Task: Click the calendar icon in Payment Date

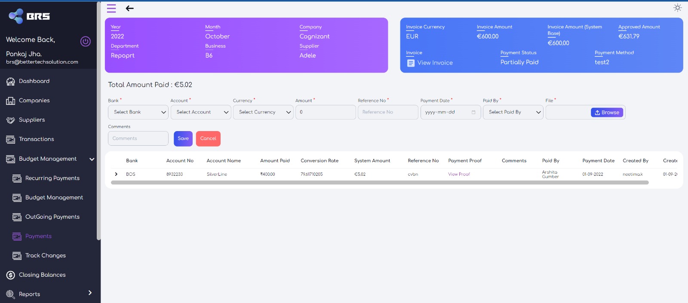Action: coord(473,112)
